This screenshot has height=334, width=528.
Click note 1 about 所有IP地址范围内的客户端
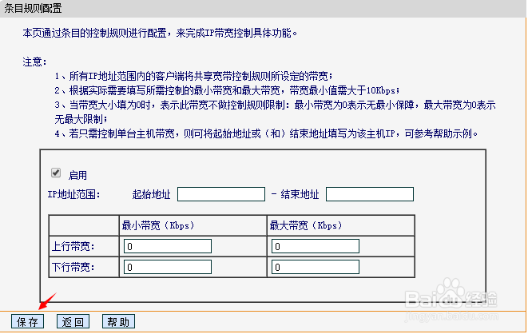point(194,77)
